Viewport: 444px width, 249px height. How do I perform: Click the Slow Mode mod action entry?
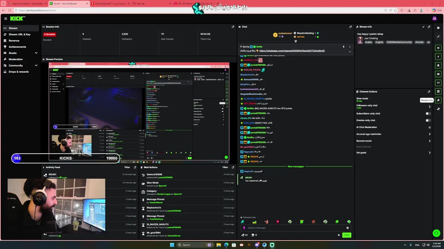(x=187, y=184)
